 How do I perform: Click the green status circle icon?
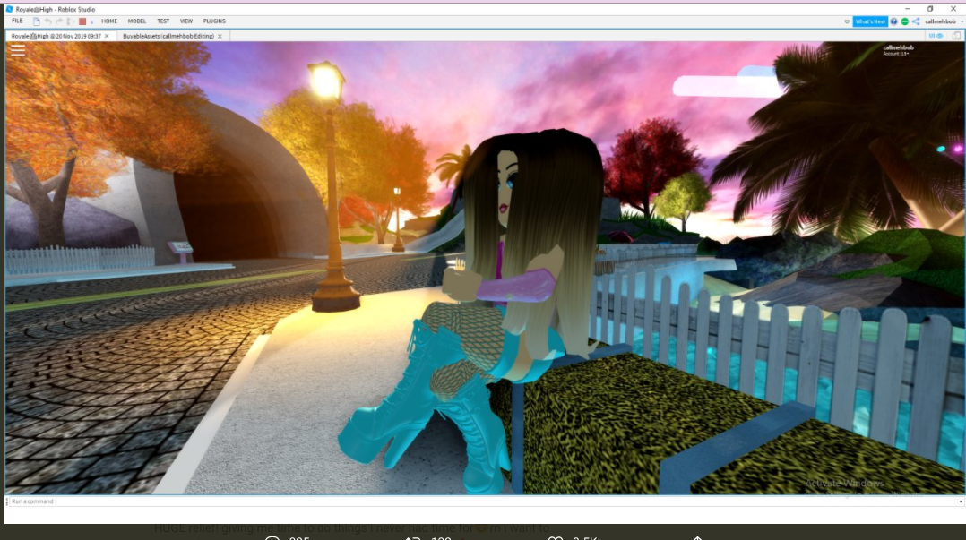coord(904,21)
